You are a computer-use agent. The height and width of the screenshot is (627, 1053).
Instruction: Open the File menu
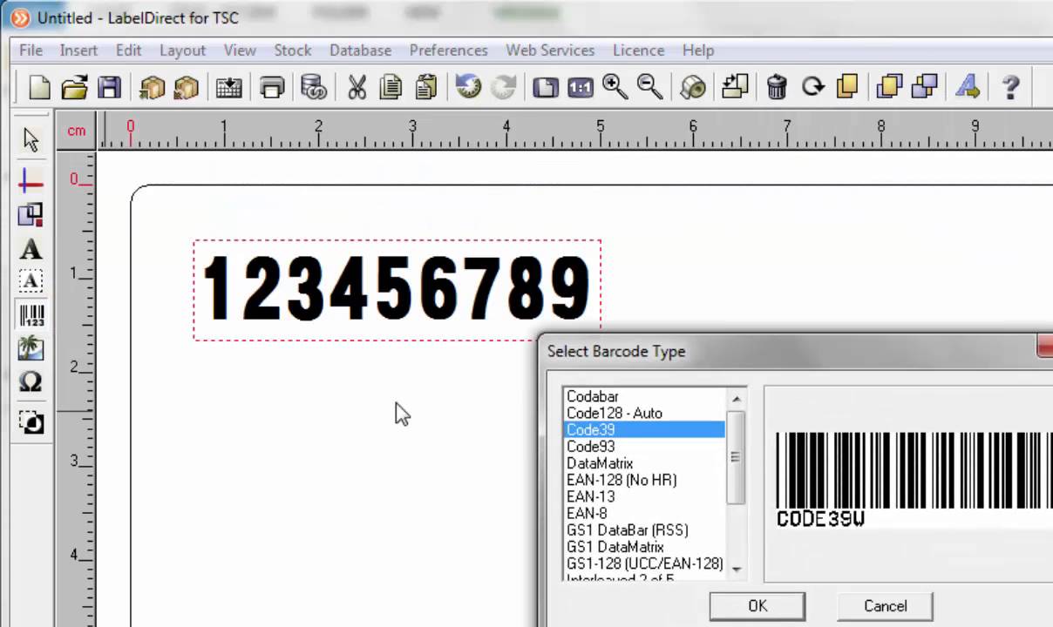pyautogui.click(x=31, y=51)
